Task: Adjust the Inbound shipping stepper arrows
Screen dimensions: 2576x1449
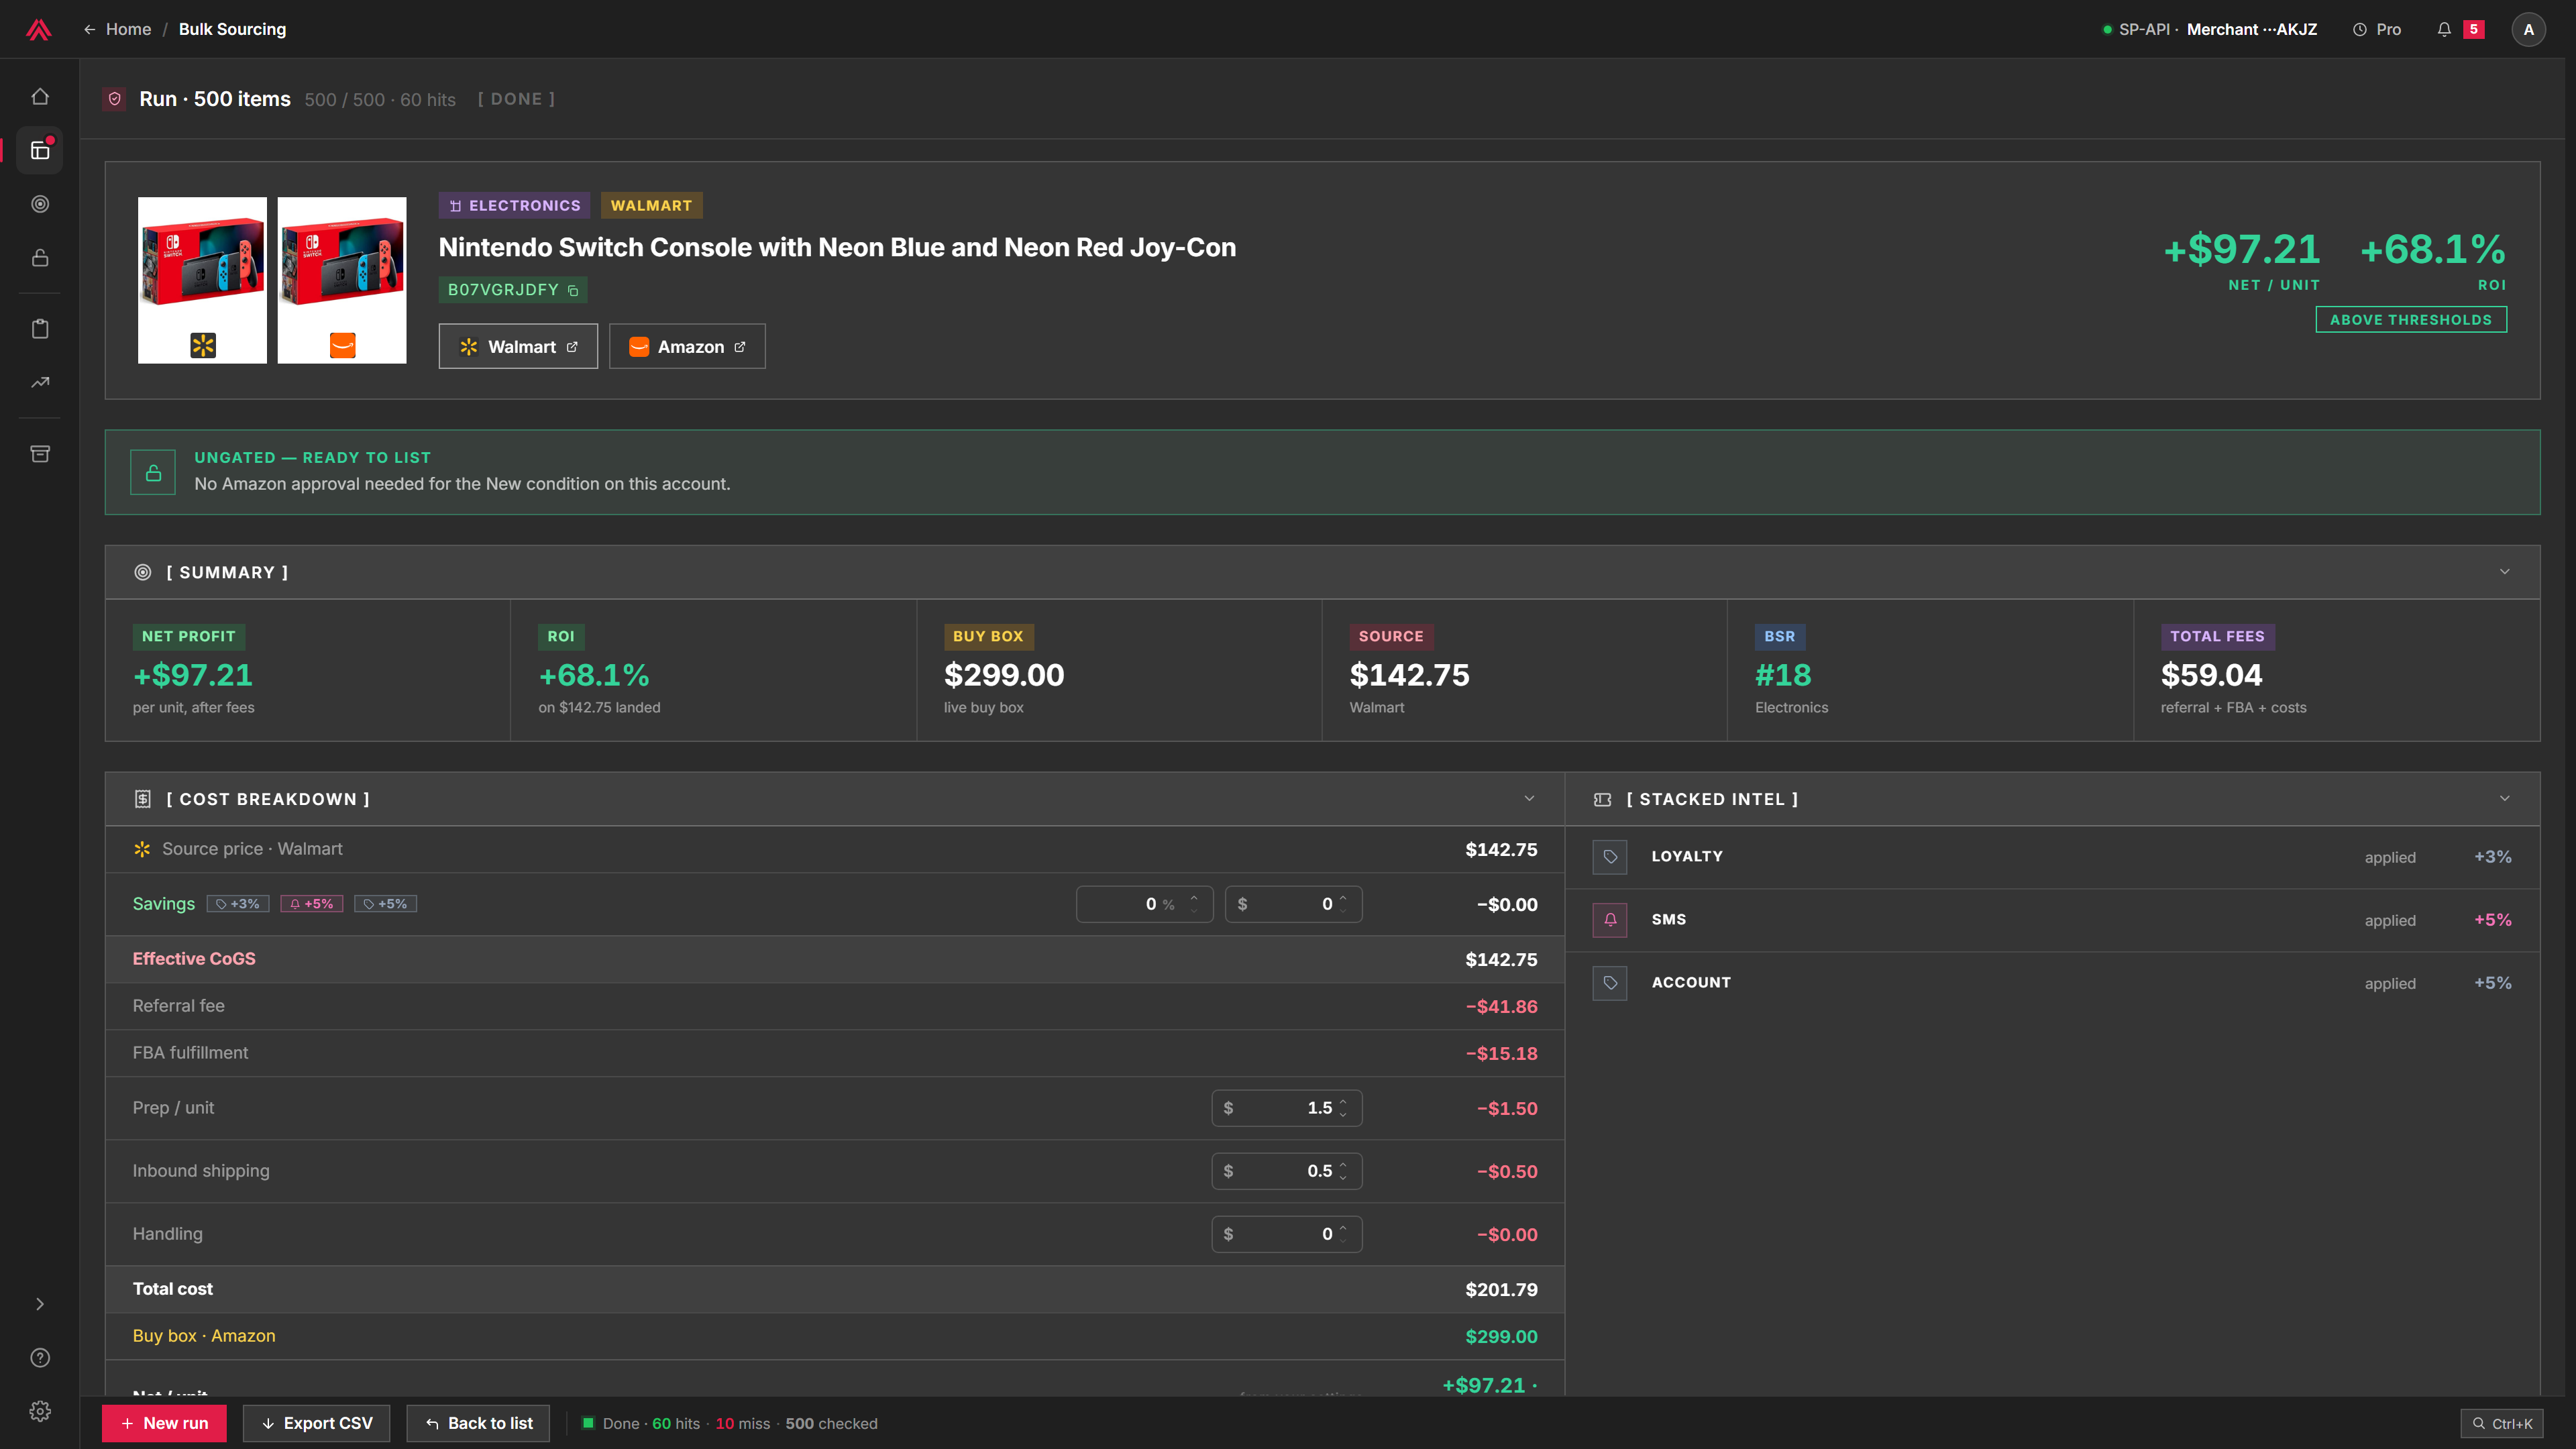Action: point(1343,1171)
